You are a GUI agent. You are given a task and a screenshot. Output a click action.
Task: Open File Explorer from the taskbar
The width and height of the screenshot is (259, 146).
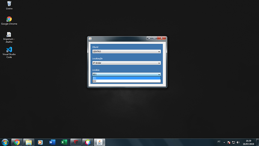point(29,142)
